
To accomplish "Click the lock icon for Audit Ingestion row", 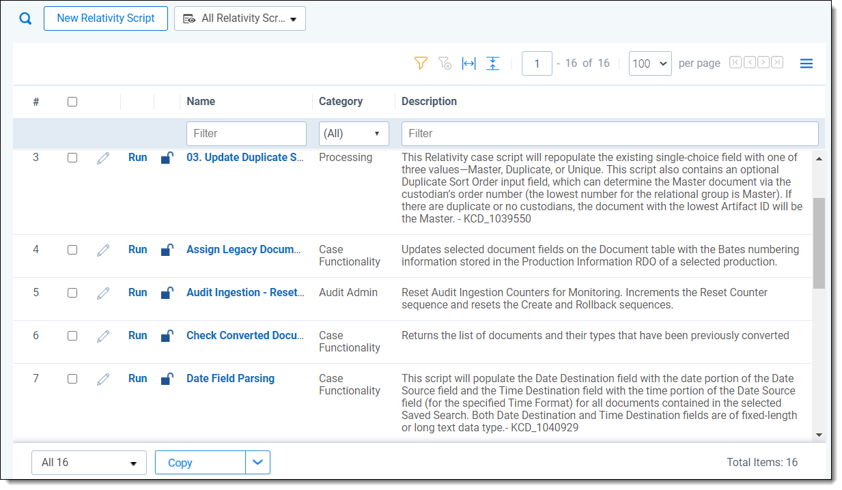I will point(167,293).
